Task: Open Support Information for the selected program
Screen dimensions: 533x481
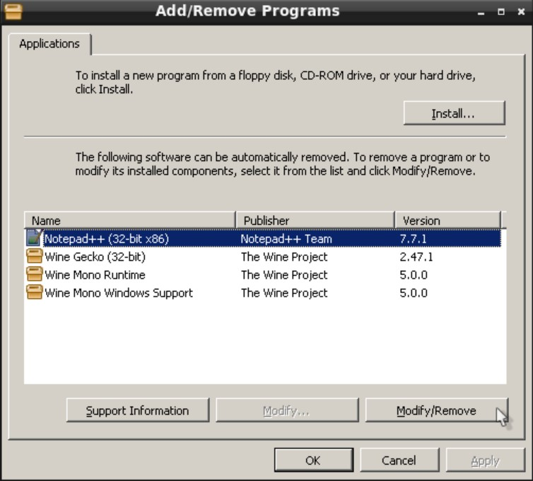Action: click(137, 411)
